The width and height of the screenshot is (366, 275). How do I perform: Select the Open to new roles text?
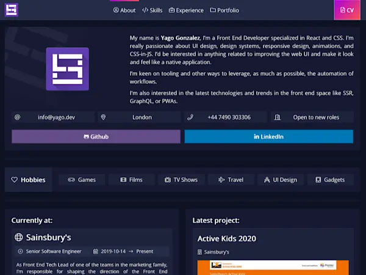coord(316,117)
